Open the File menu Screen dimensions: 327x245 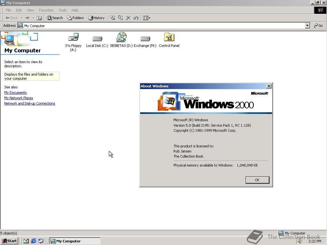pos(8,10)
